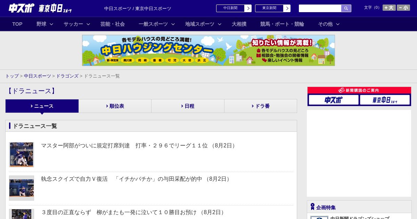Expand the その他 dropdown chevron
Screen dimensions: 417x219
pos(338,24)
